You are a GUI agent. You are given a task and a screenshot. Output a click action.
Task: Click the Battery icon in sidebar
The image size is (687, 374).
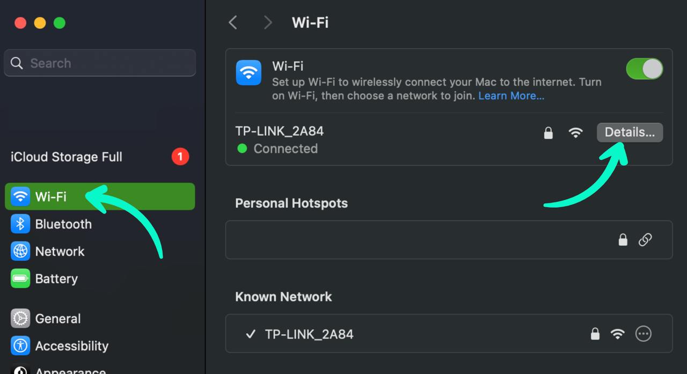tap(20, 278)
